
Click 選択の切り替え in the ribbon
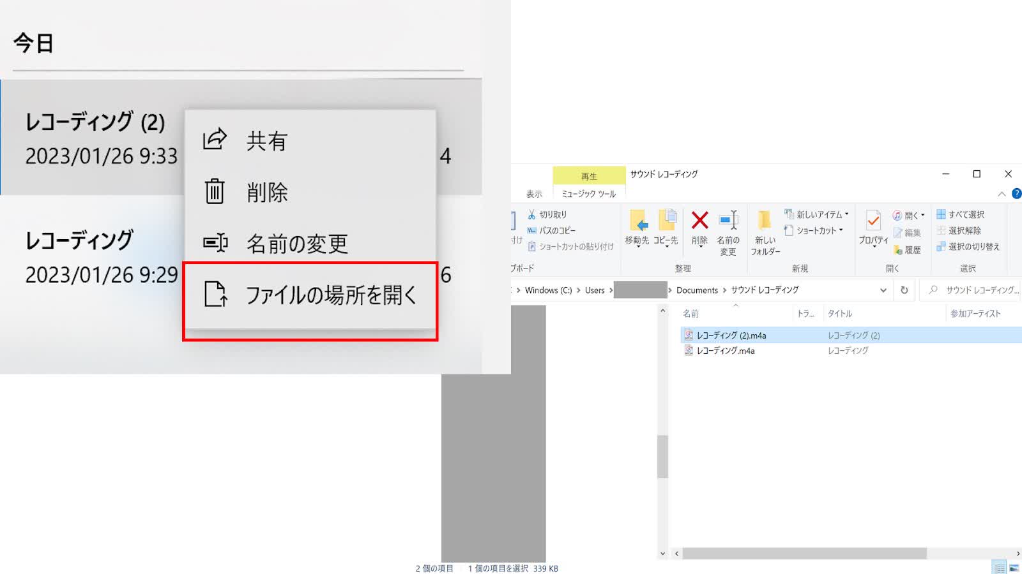[x=968, y=246]
